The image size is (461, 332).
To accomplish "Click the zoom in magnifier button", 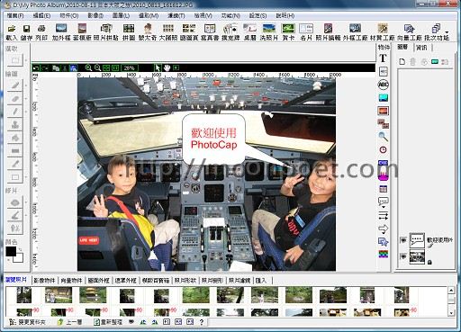I will (x=88, y=67).
